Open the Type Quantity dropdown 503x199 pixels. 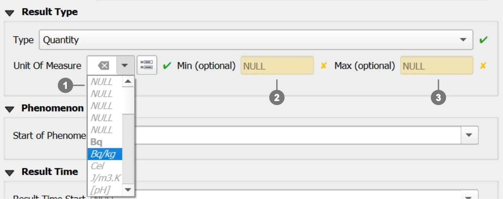click(x=464, y=40)
